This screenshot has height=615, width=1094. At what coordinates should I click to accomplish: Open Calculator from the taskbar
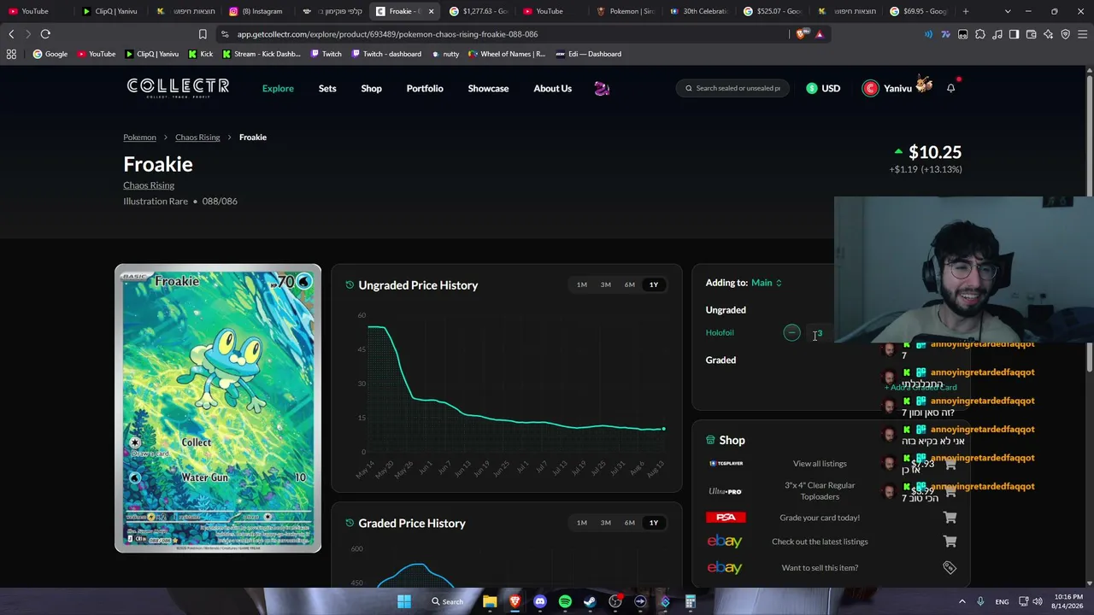(x=690, y=601)
